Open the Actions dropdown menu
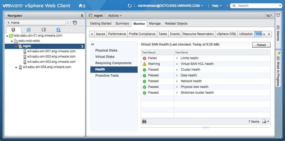Screen dimensions: 285x141 (115, 16)
